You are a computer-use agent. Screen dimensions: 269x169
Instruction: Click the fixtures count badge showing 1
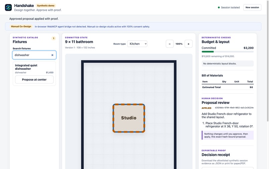[x=53, y=38]
